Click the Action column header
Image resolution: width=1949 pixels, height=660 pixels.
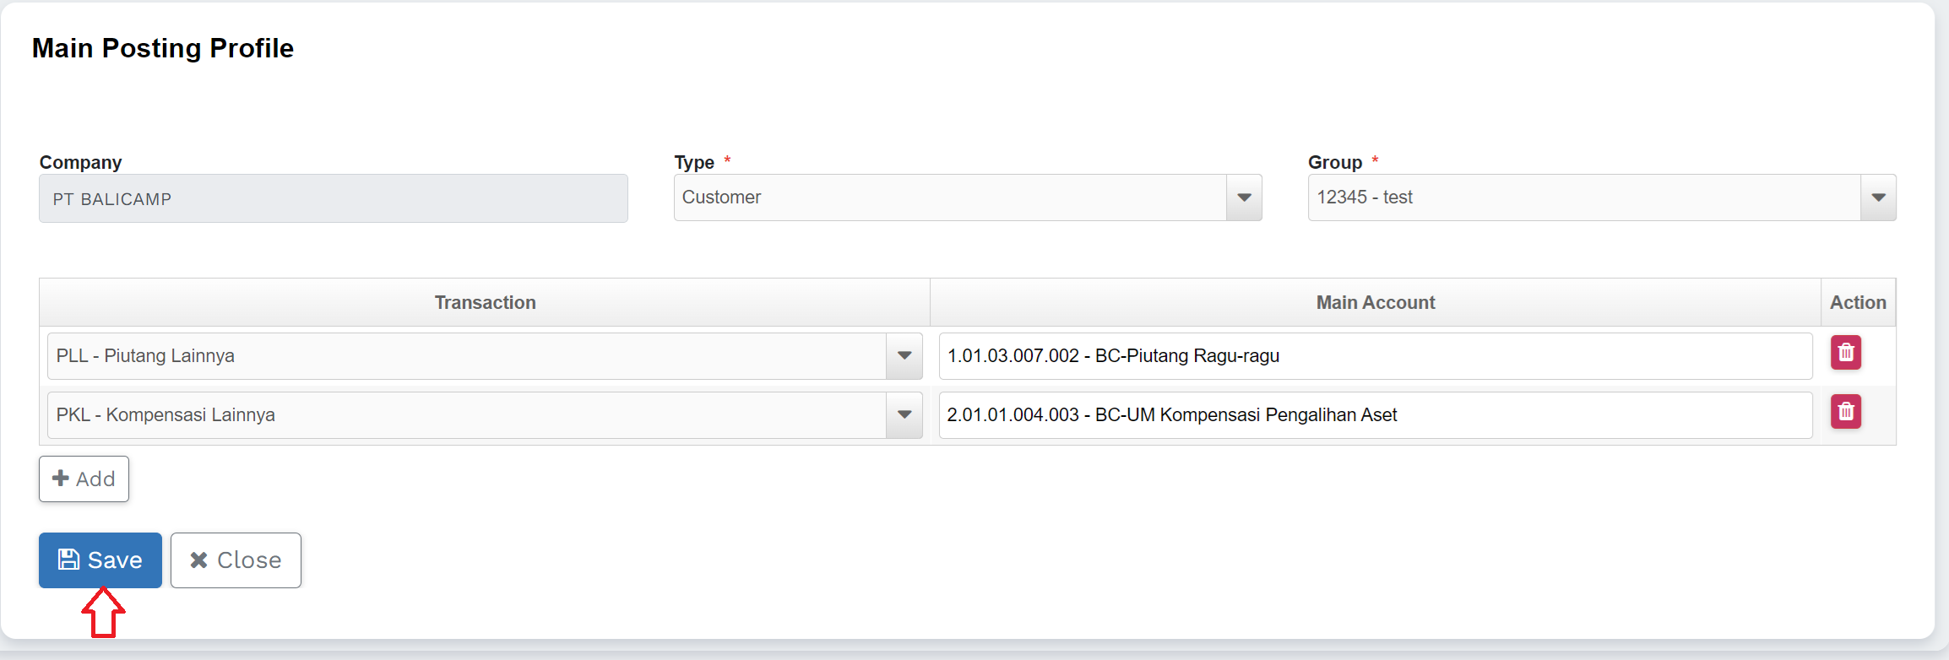click(1857, 302)
